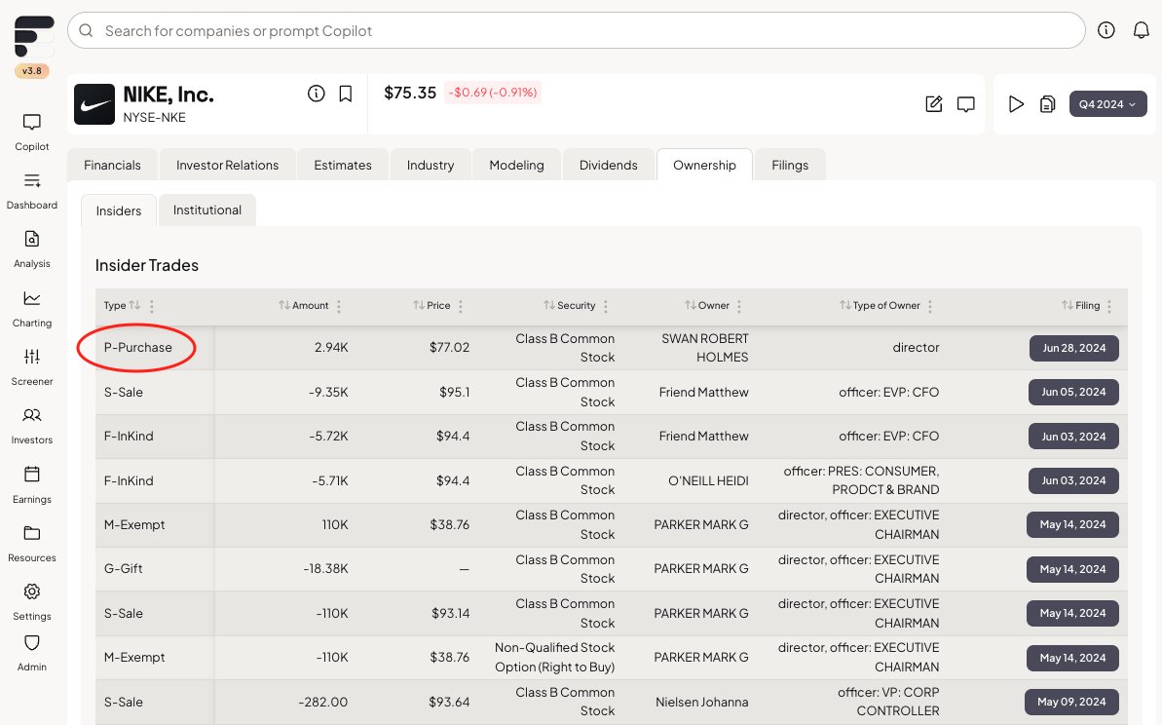Image resolution: width=1162 pixels, height=725 pixels.
Task: Open Friend Matthew's Jun 03, 2024 filing
Action: click(x=1073, y=436)
